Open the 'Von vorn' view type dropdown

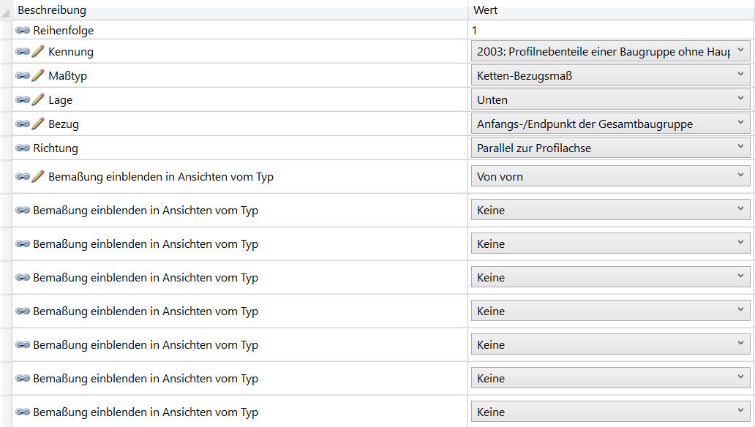[610, 177]
